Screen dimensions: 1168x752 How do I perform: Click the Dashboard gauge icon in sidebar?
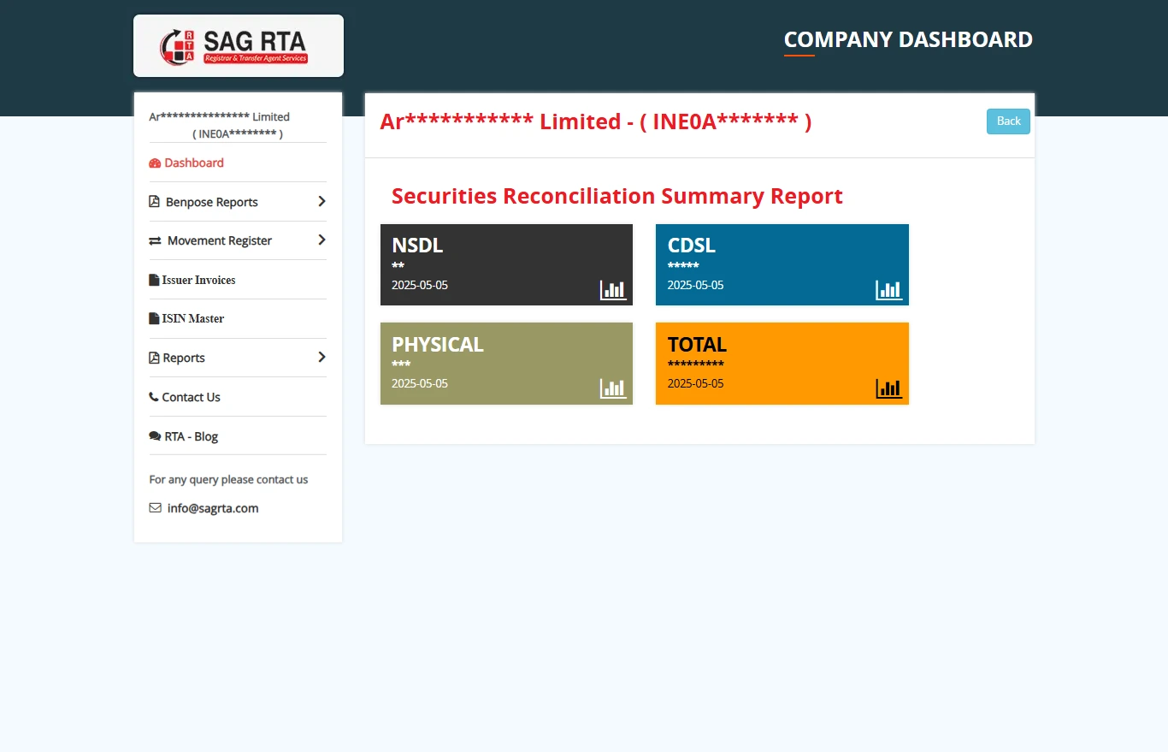(155, 163)
